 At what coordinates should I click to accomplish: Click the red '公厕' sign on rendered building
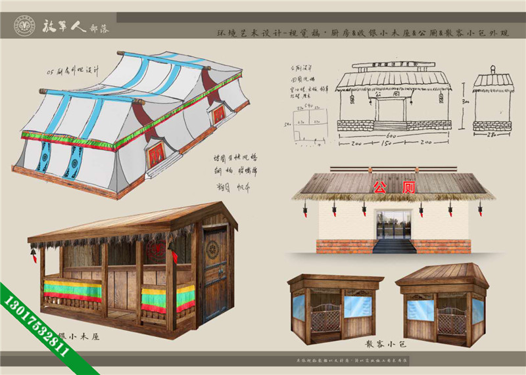tap(394, 187)
